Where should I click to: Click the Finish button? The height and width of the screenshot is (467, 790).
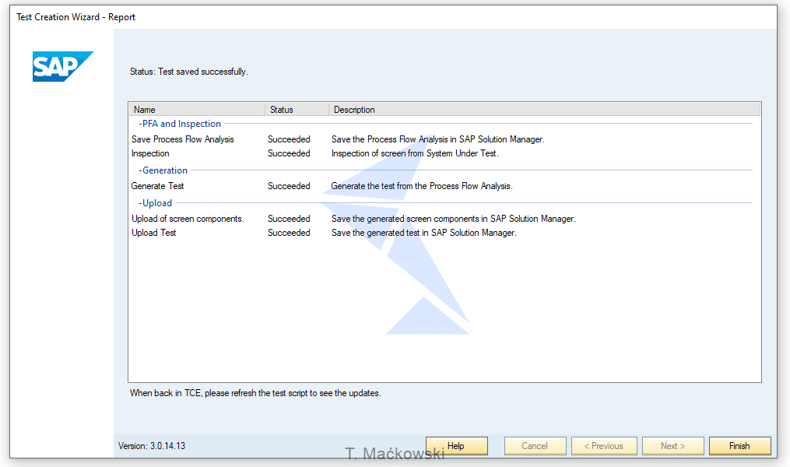[x=739, y=446]
